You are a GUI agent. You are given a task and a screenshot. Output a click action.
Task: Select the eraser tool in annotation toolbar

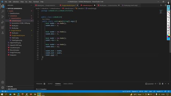(168, 17)
